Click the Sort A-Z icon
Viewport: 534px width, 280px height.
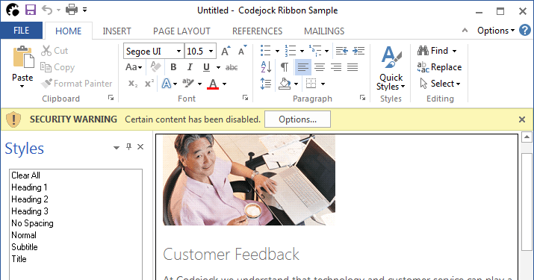click(266, 67)
